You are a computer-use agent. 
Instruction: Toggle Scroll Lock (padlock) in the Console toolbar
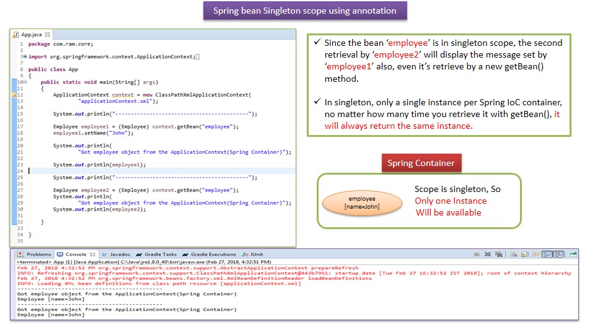tap(525, 255)
